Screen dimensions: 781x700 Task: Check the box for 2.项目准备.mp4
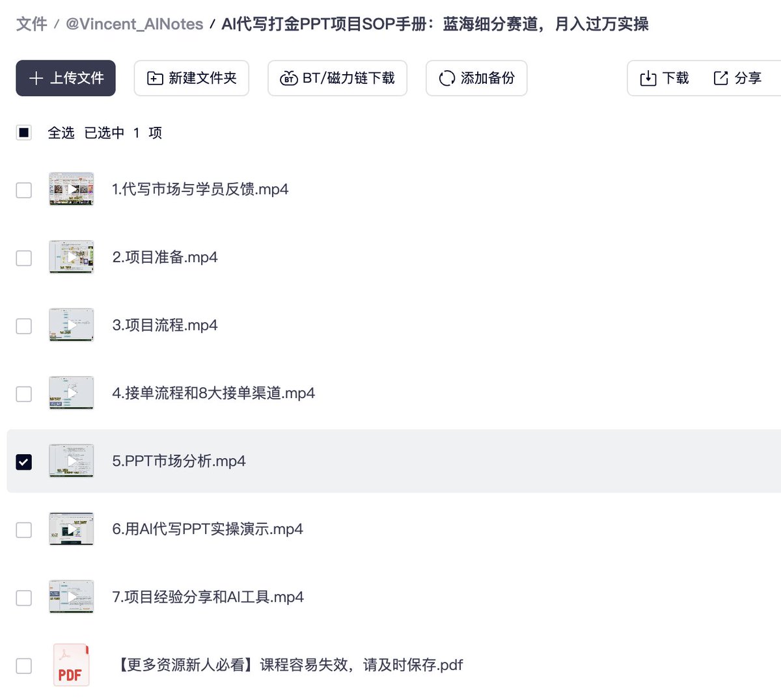tap(24, 258)
